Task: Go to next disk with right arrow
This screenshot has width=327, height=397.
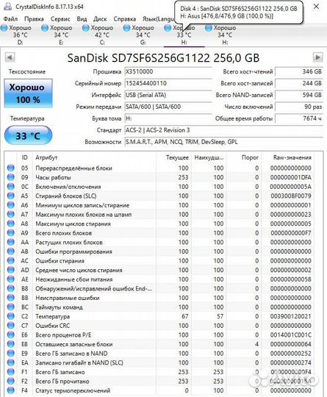Action: tap(317, 57)
